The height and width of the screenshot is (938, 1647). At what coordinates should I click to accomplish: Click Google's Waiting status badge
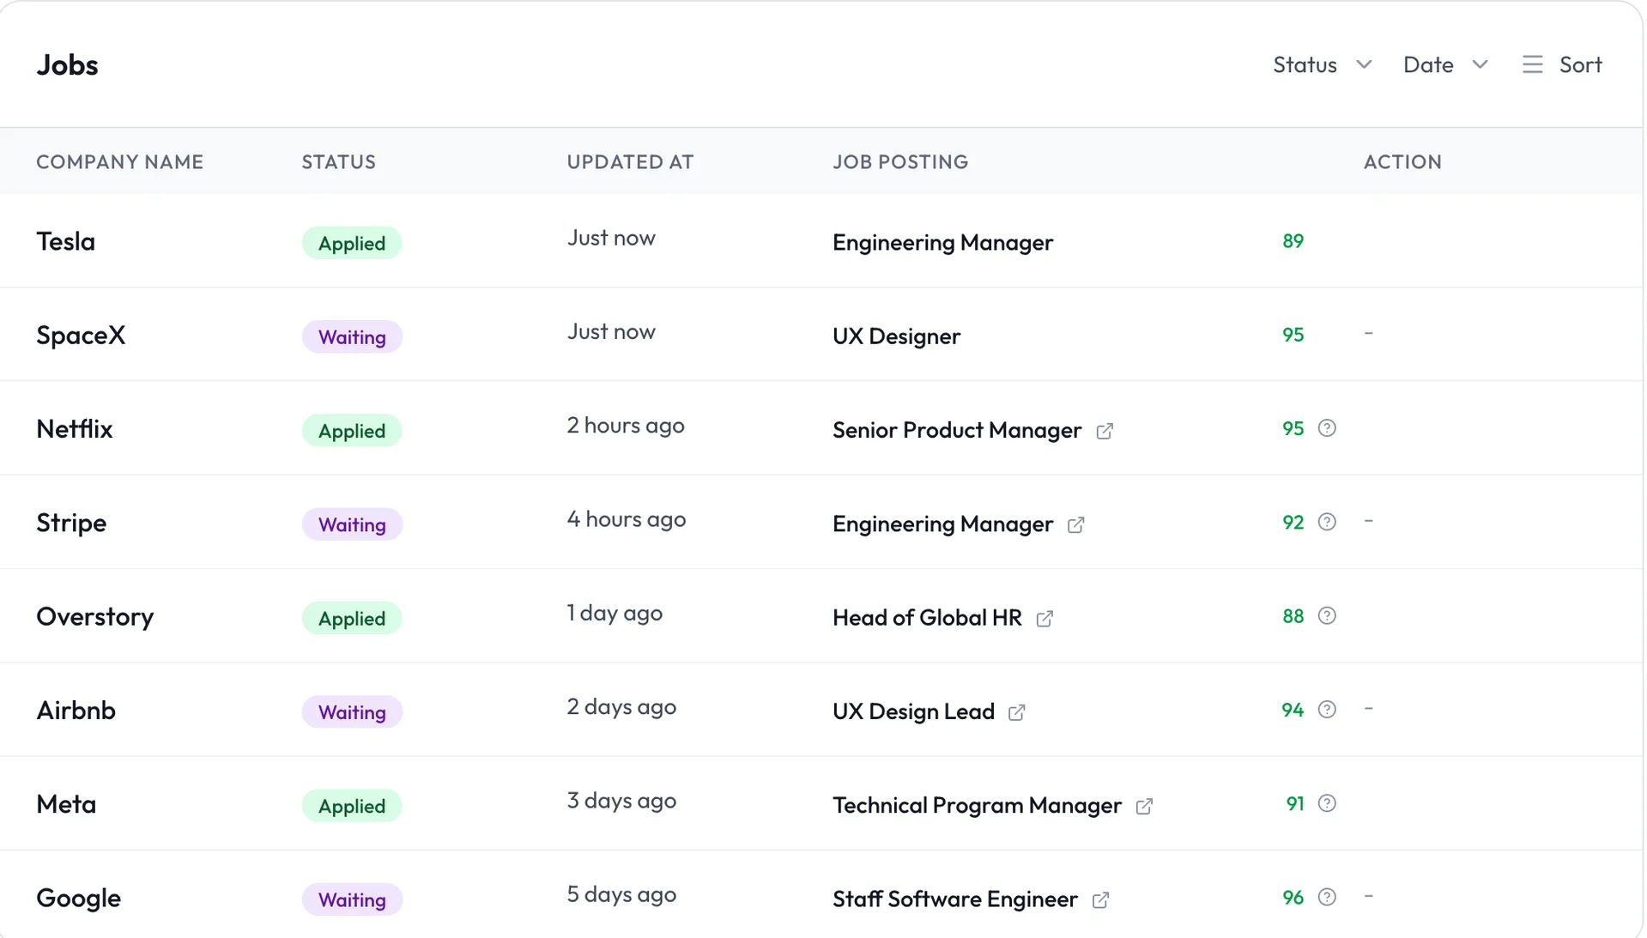(352, 899)
